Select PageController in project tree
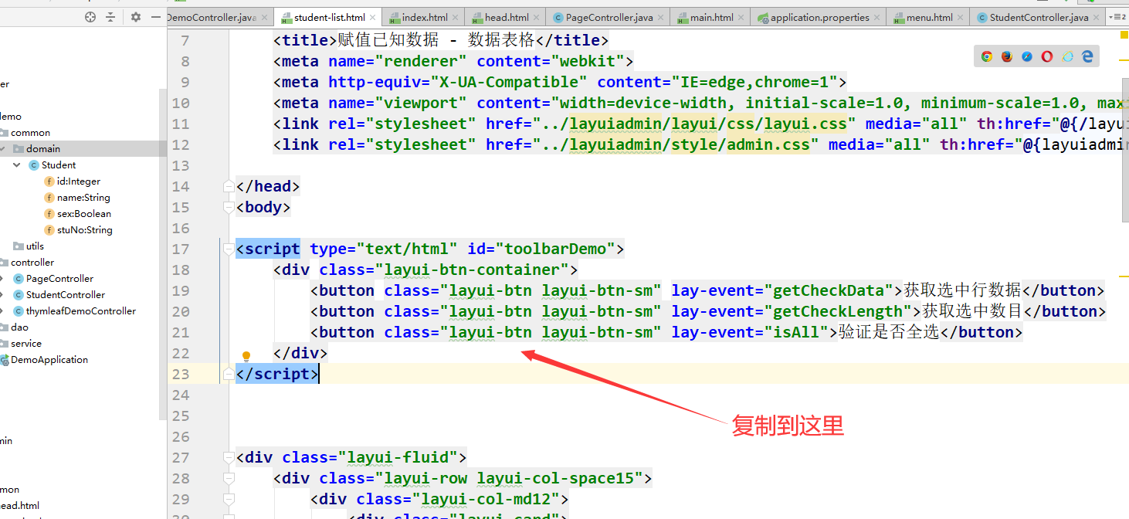 [x=59, y=279]
